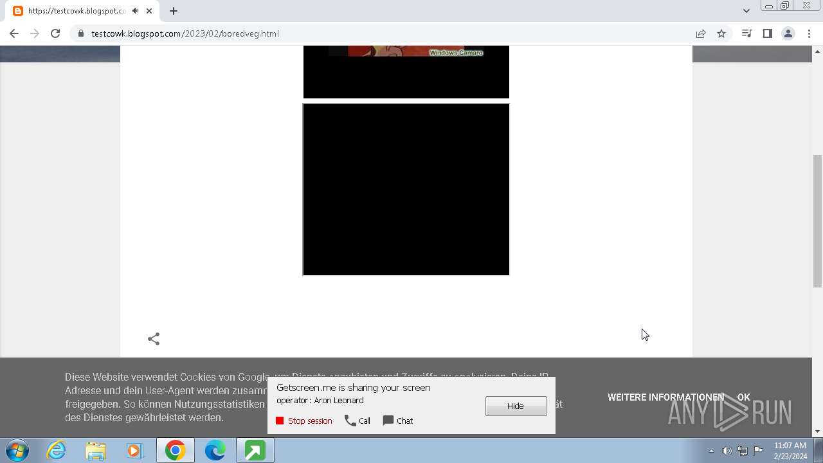Go back to the previous page
823x463 pixels.
(14, 33)
